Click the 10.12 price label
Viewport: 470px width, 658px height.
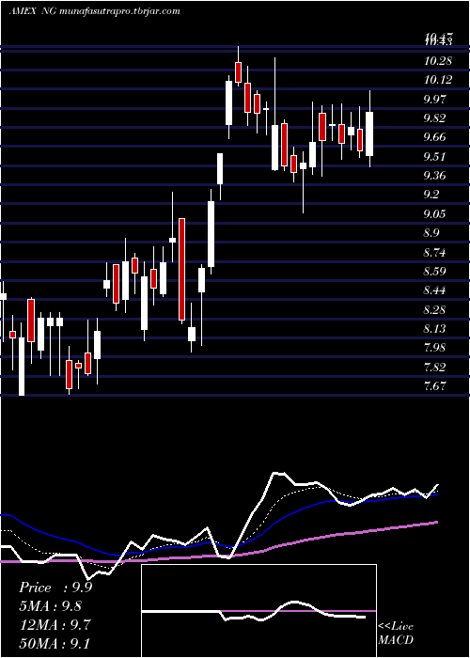(x=438, y=80)
